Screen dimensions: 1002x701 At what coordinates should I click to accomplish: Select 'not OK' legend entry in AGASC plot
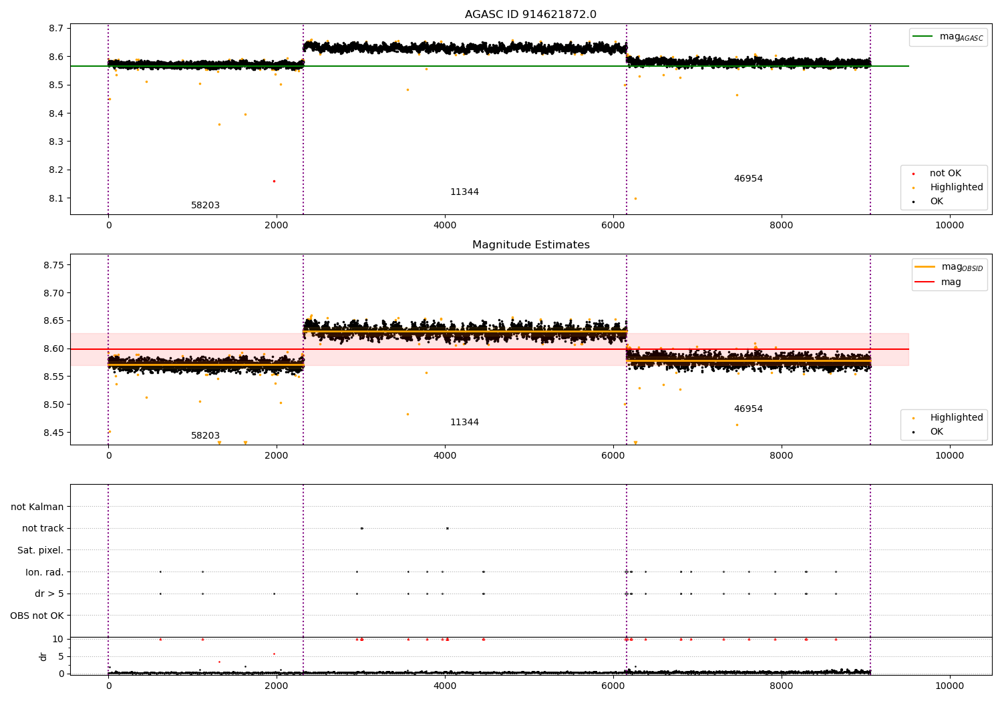click(x=945, y=174)
